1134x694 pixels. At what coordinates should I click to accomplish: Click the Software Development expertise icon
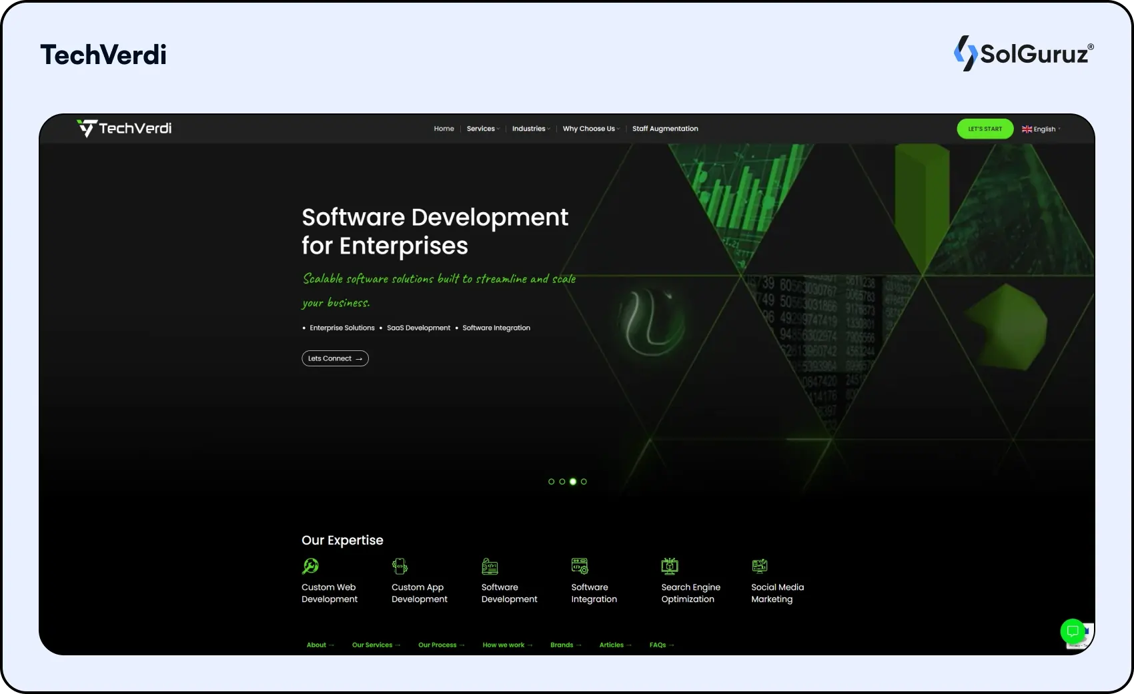click(x=490, y=566)
